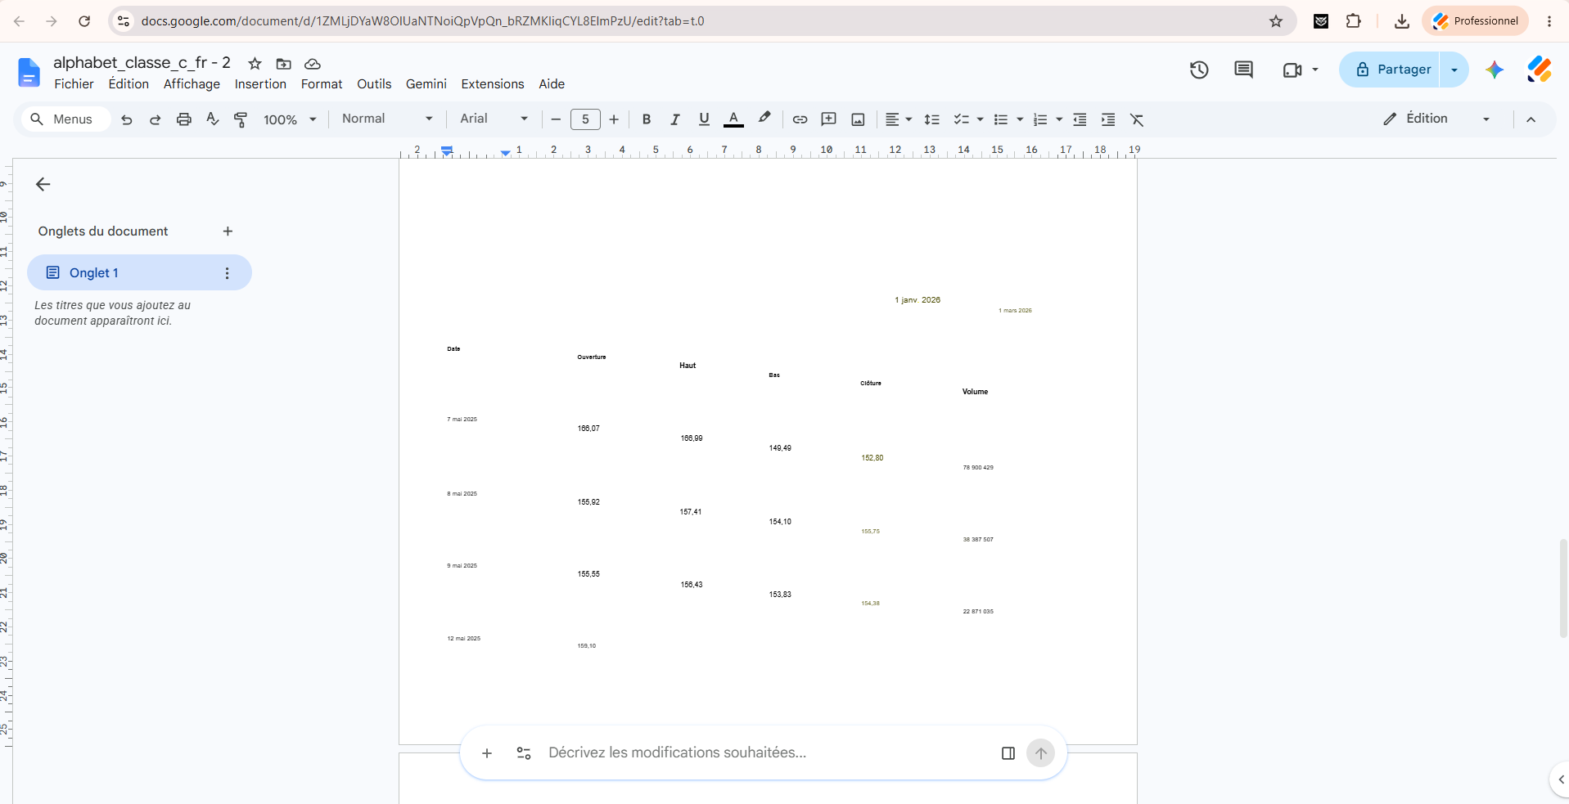The image size is (1569, 804).
Task: Star the document title
Action: click(x=255, y=64)
